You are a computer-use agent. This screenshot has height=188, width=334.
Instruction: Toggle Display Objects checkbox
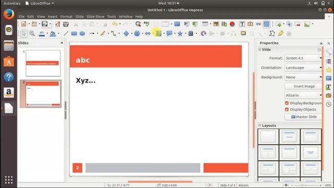[287, 110]
